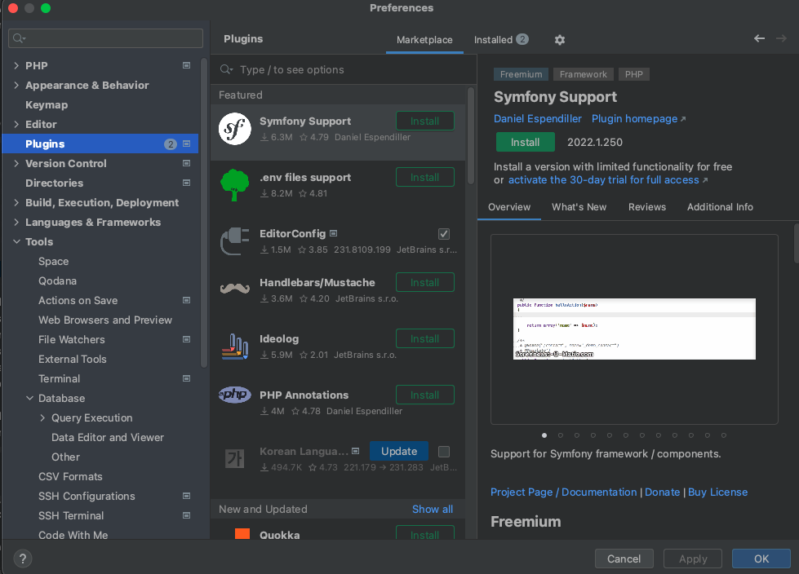799x574 pixels.
Task: Click project-level icon next to Version Control
Action: coord(187,163)
